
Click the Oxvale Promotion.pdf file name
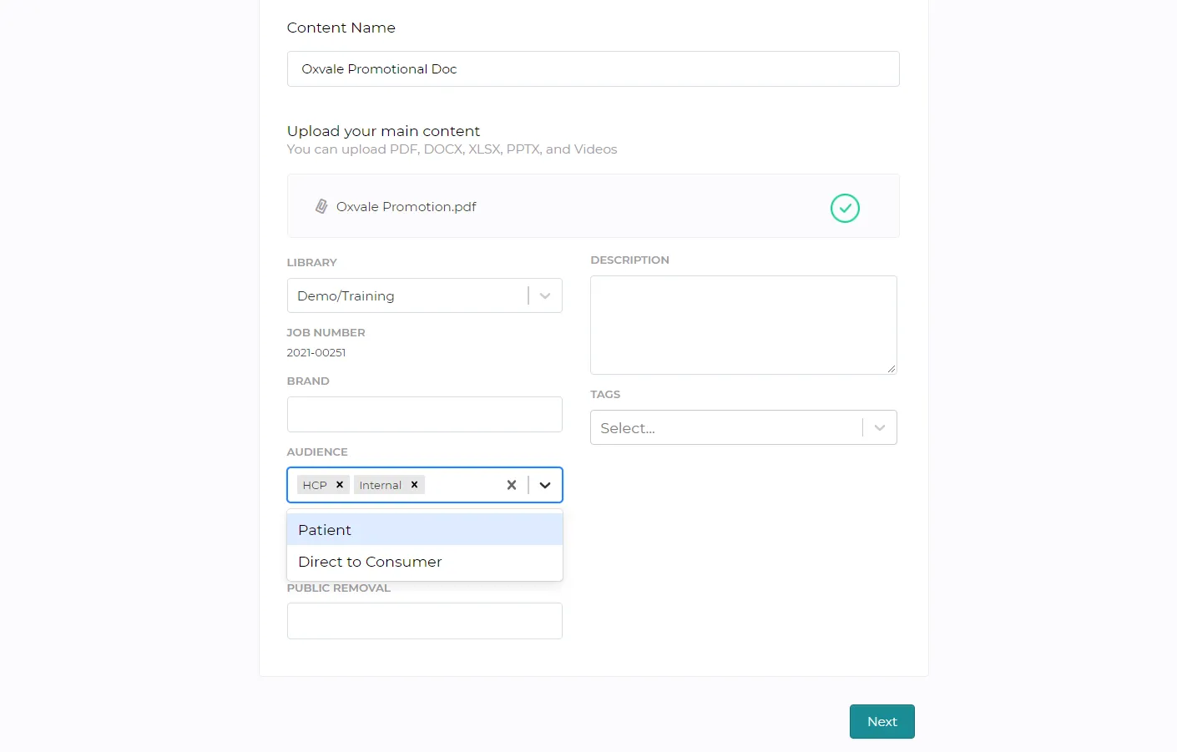tap(407, 206)
